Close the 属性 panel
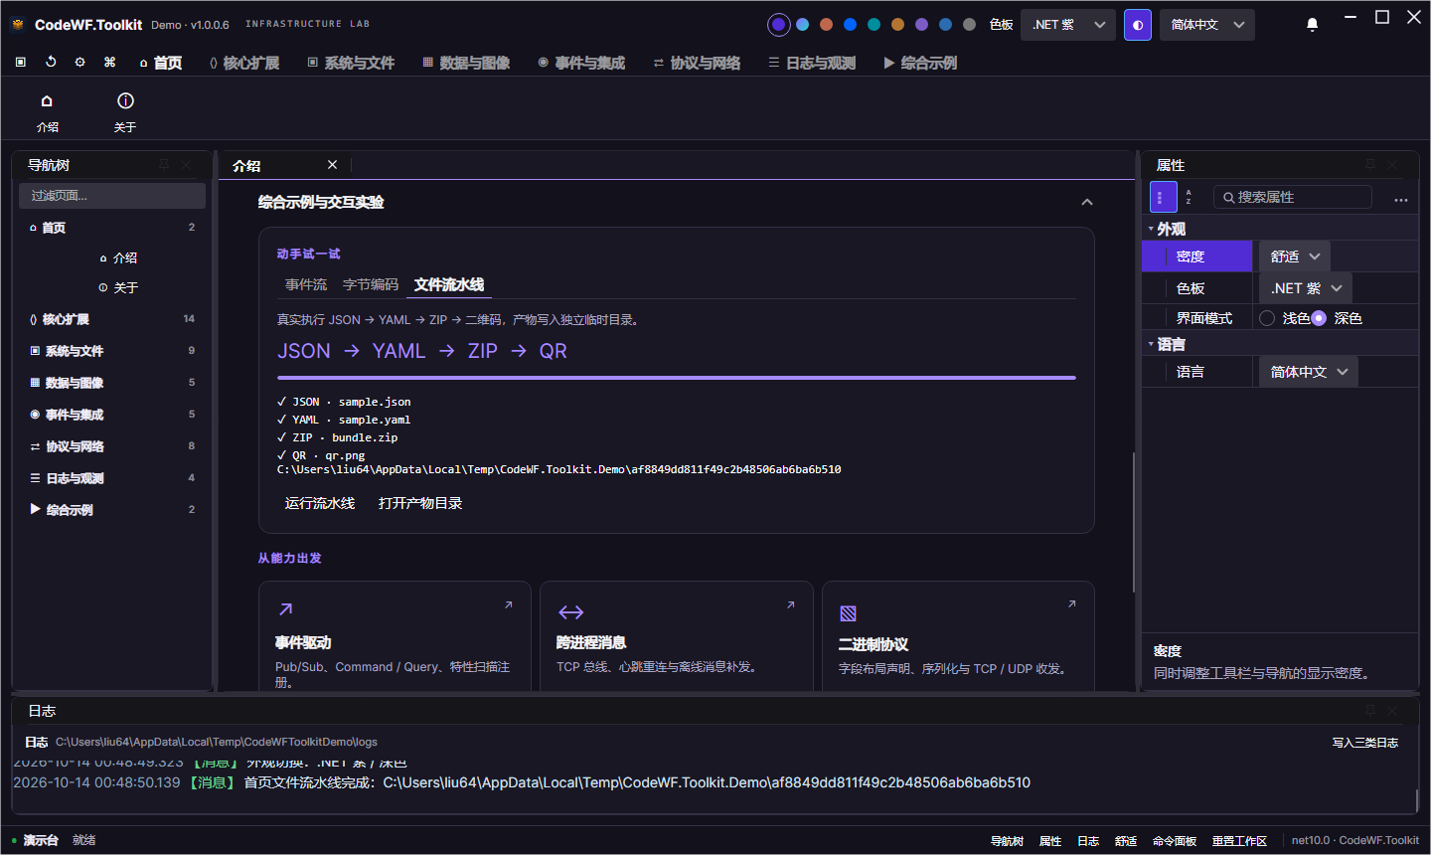The width and height of the screenshot is (1431, 855). pyautogui.click(x=1393, y=165)
